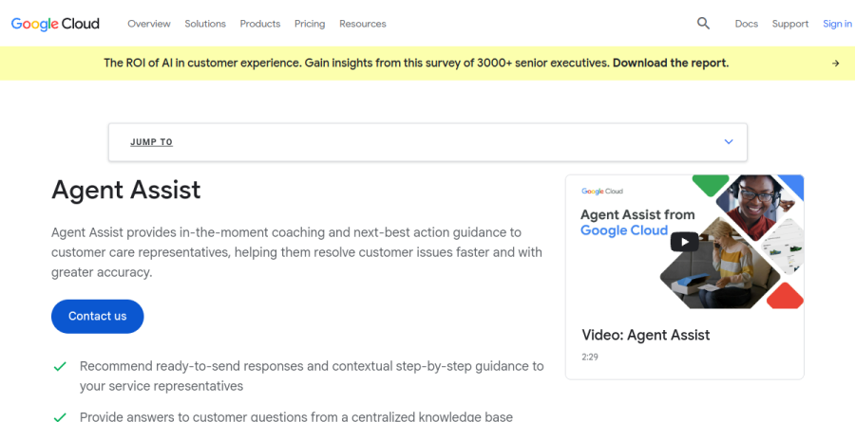Open the Resources menu
The width and height of the screenshot is (855, 422).
(x=363, y=24)
